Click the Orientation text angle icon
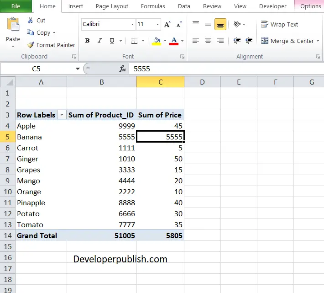 click(x=237, y=24)
